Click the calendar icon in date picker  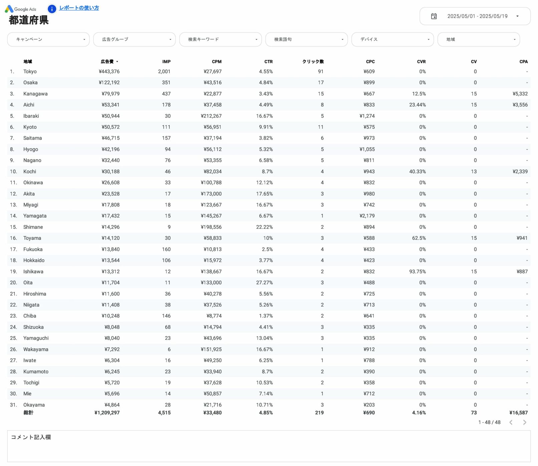(434, 16)
